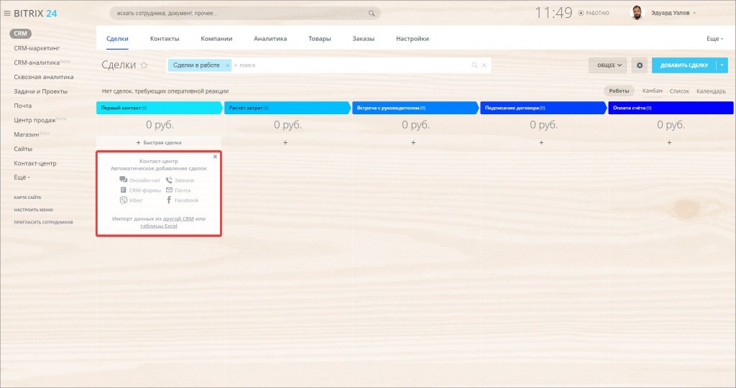
Task: Open the Контакты tab
Action: [165, 39]
